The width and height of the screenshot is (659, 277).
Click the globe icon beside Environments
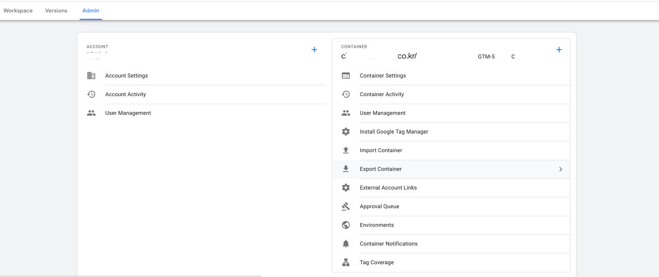coord(346,225)
